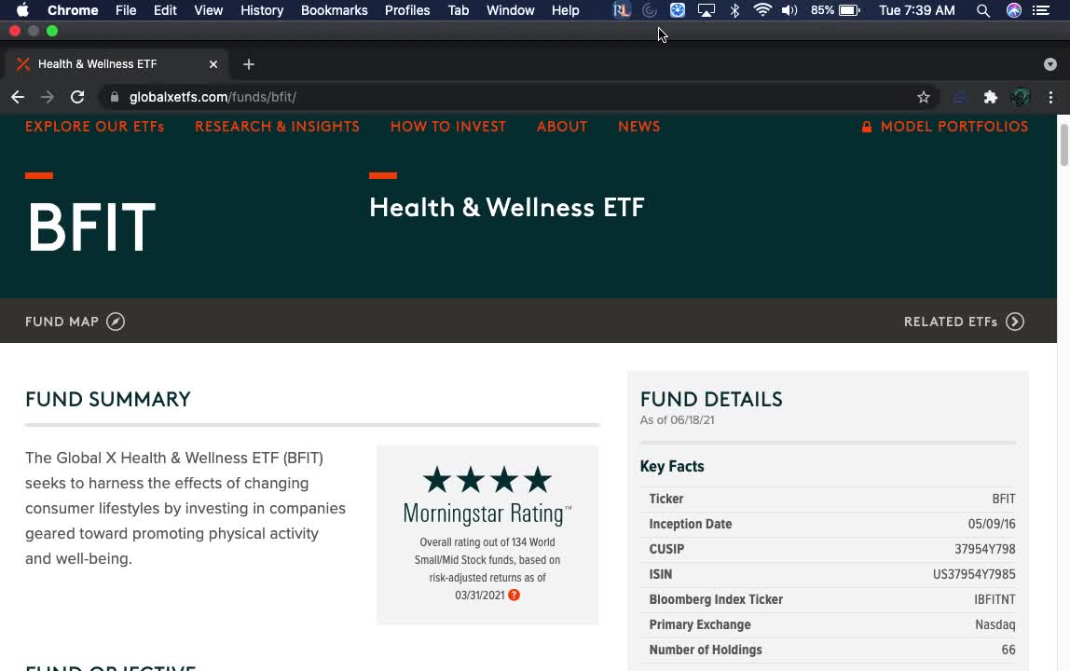Click the page vertical scrollbar thumb

[x=1063, y=145]
